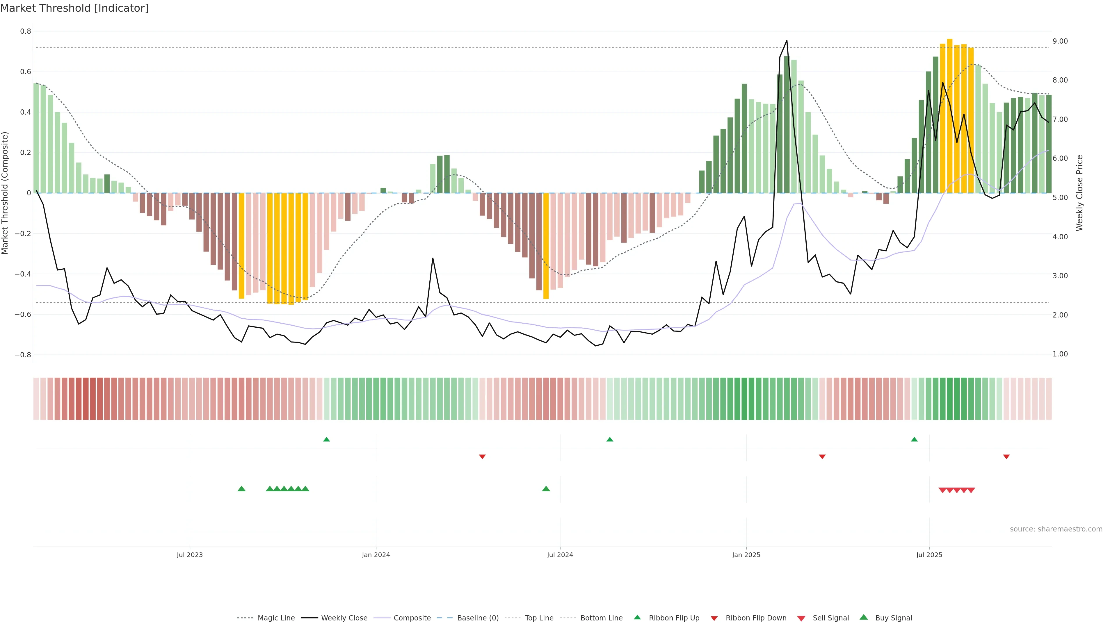Click the source: sharemaestro.com text
This screenshot has height=628, width=1117.
click(1056, 529)
